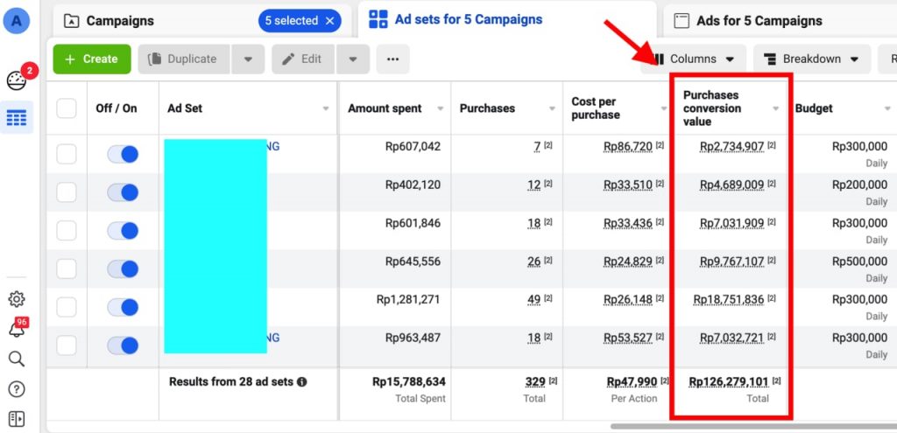Click the green Create button

coord(92,59)
